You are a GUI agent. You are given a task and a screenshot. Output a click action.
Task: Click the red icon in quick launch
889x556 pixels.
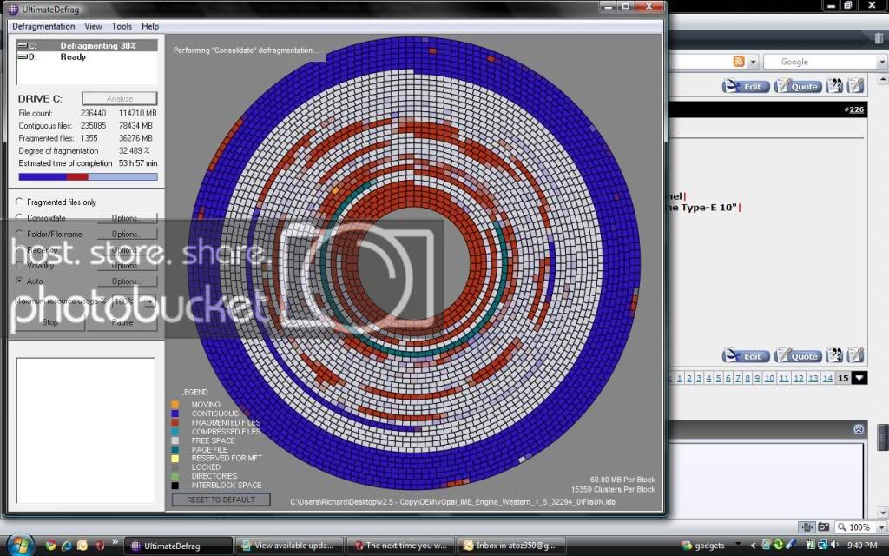(100, 546)
